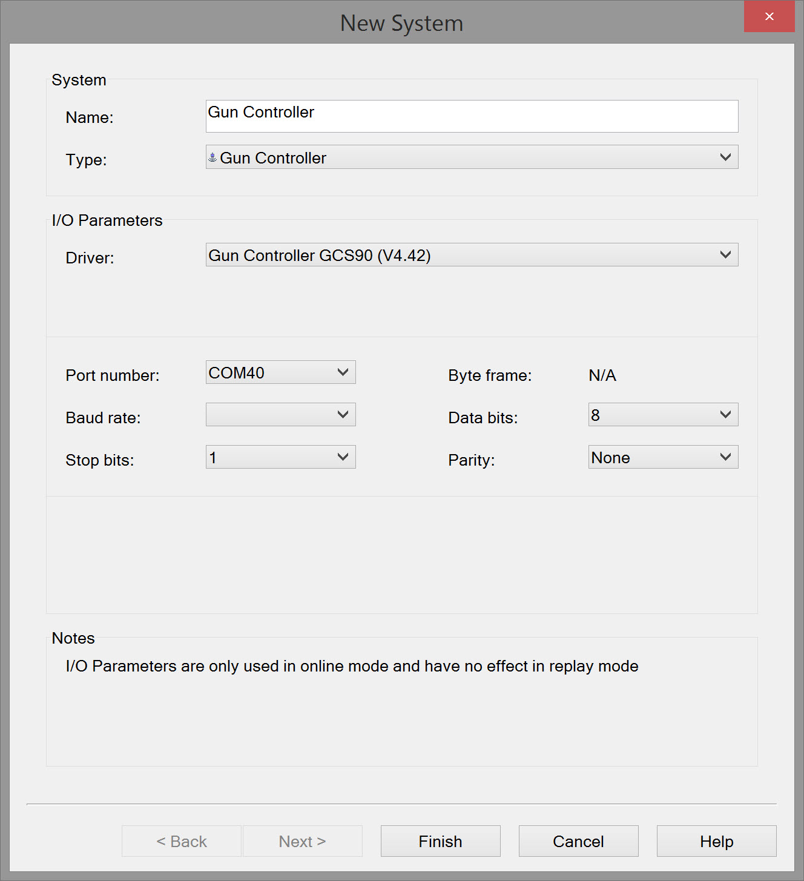Open Help for this dialog
The image size is (804, 881).
[716, 841]
